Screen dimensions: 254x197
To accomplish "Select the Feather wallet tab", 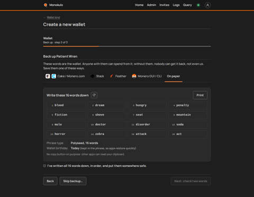I will (x=118, y=76).
